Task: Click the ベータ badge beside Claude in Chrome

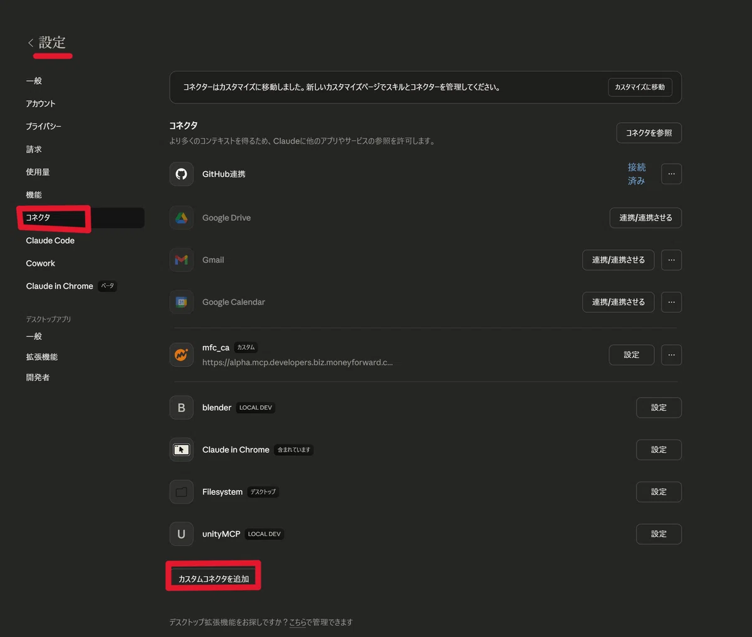Action: [108, 286]
